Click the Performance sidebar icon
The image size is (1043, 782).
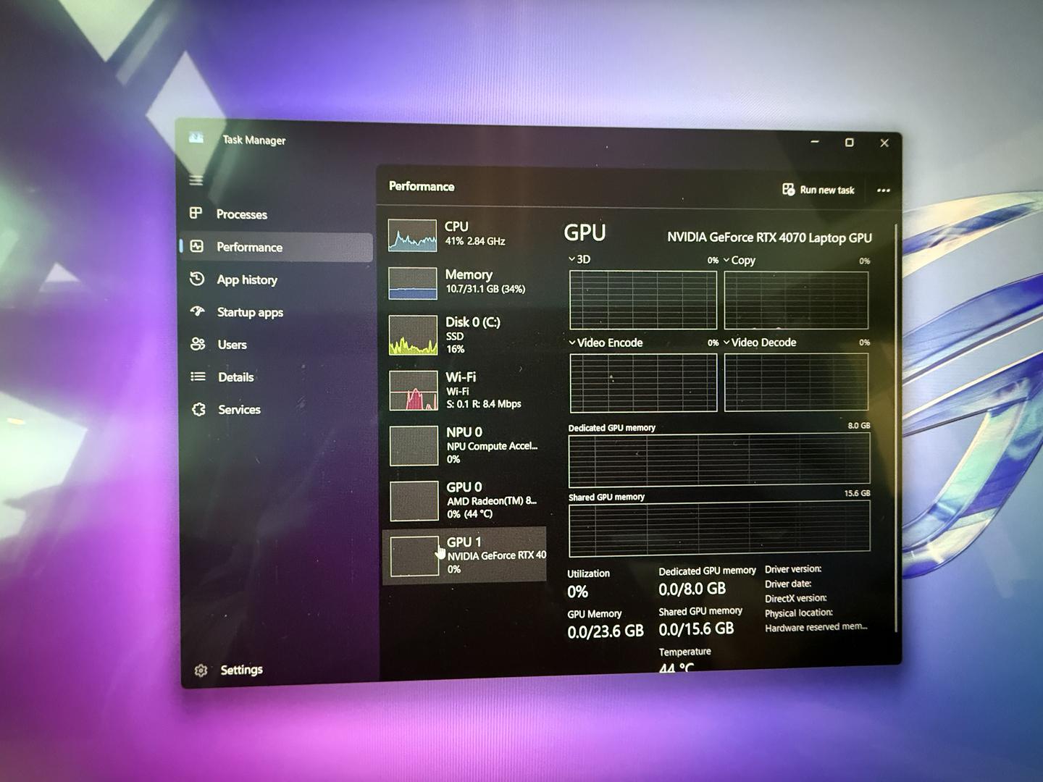point(197,246)
